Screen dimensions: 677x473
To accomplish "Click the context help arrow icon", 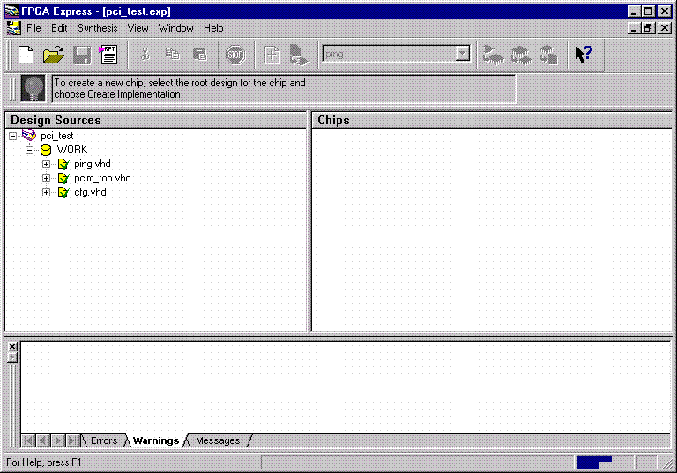I will (x=583, y=55).
